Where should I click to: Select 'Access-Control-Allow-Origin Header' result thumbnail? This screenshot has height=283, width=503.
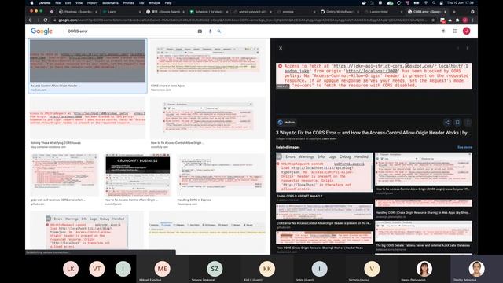pos(87,61)
